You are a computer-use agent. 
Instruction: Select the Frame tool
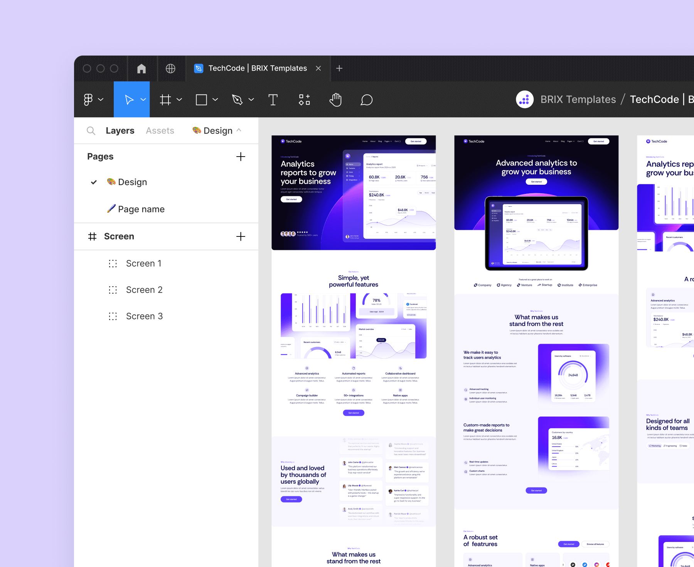click(166, 99)
